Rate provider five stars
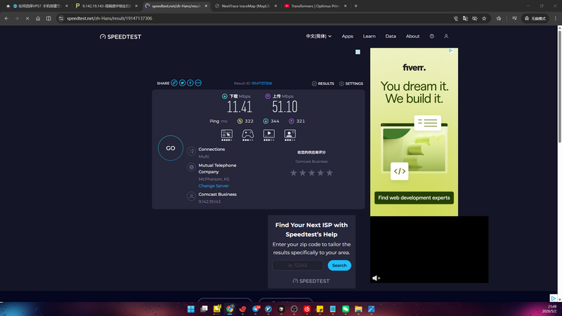This screenshot has width=562, height=316. coord(329,173)
